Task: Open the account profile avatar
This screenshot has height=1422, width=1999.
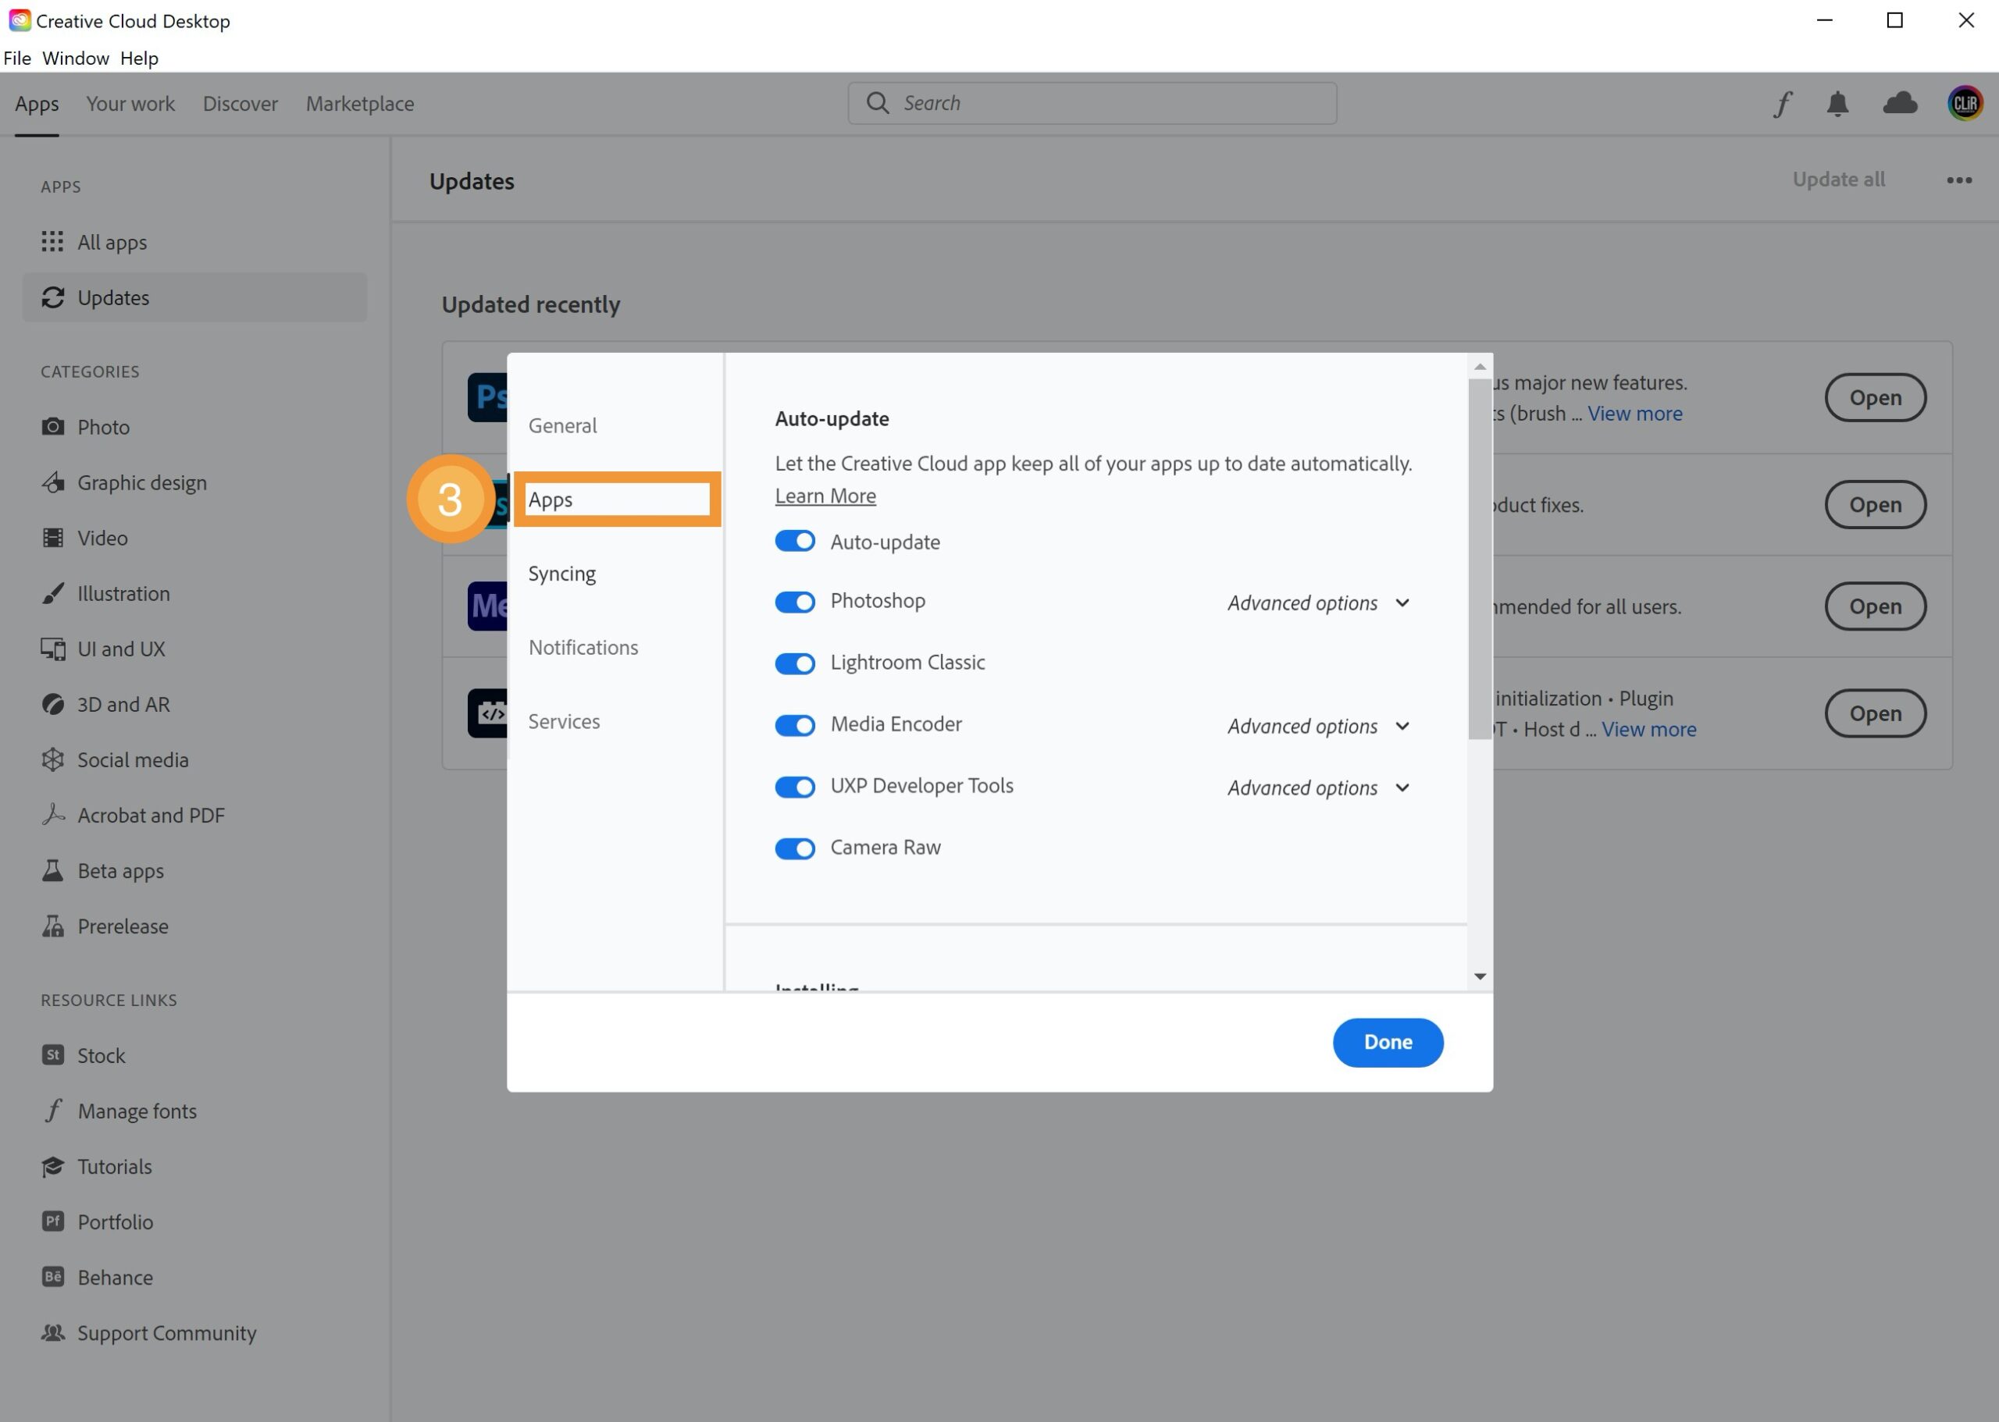Action: click(1965, 103)
